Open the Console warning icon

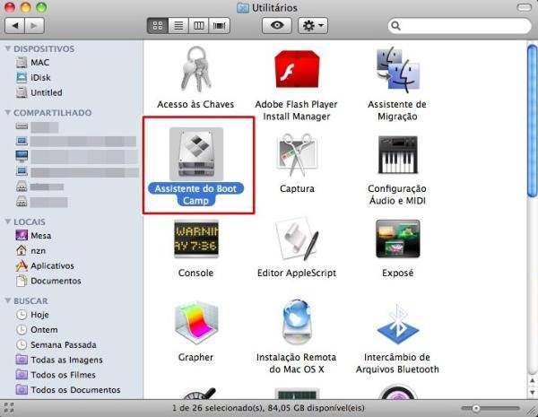coord(195,239)
